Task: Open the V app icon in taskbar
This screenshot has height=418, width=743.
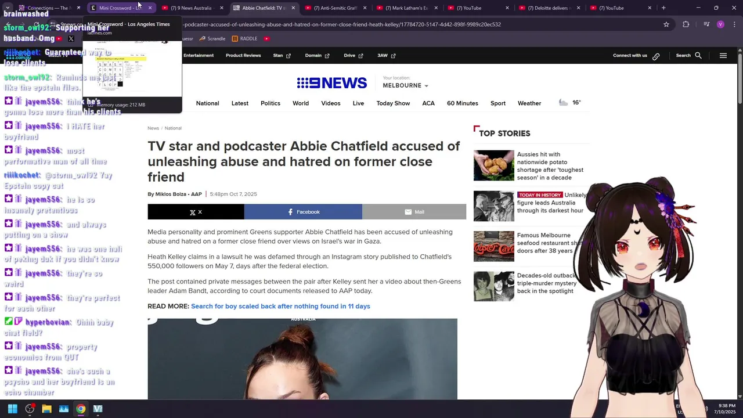Action: (x=98, y=409)
